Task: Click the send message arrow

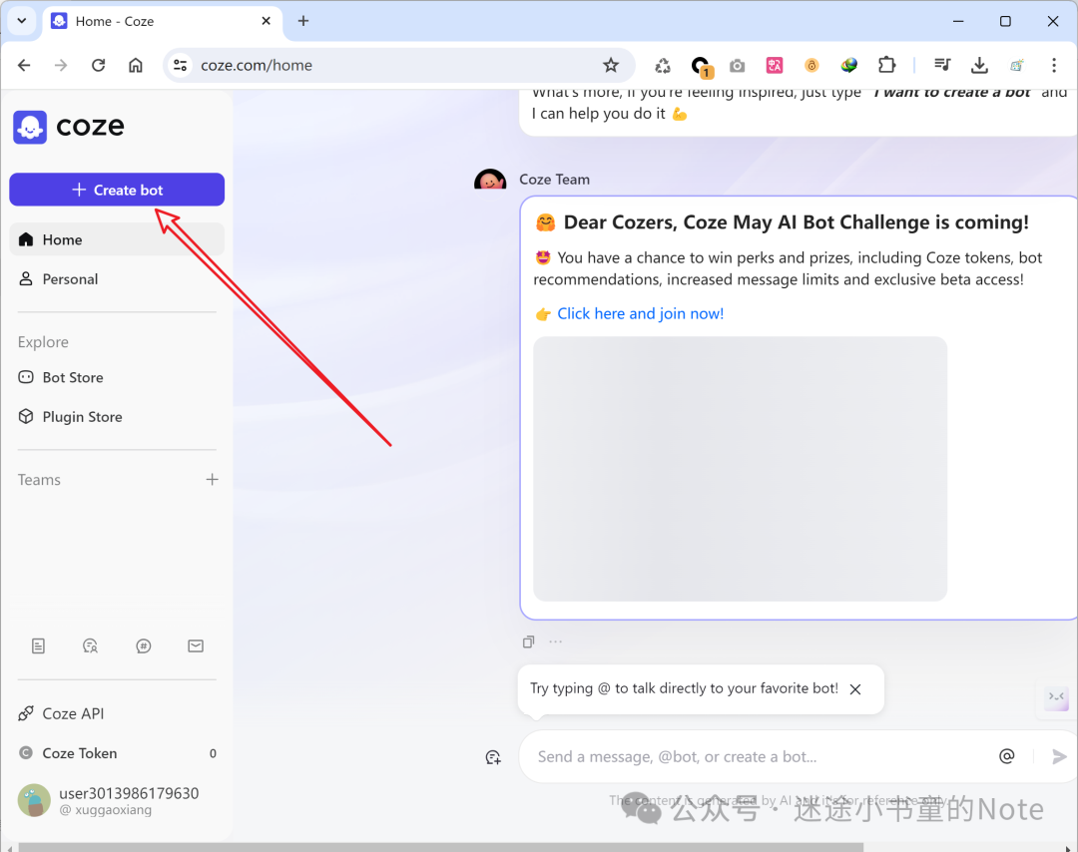Action: 1059,756
